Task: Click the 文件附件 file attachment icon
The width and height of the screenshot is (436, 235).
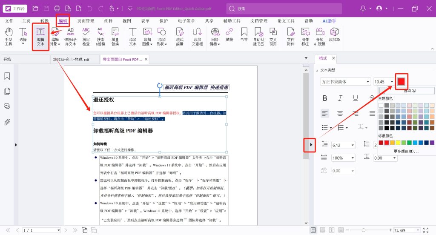Action: tap(290, 36)
